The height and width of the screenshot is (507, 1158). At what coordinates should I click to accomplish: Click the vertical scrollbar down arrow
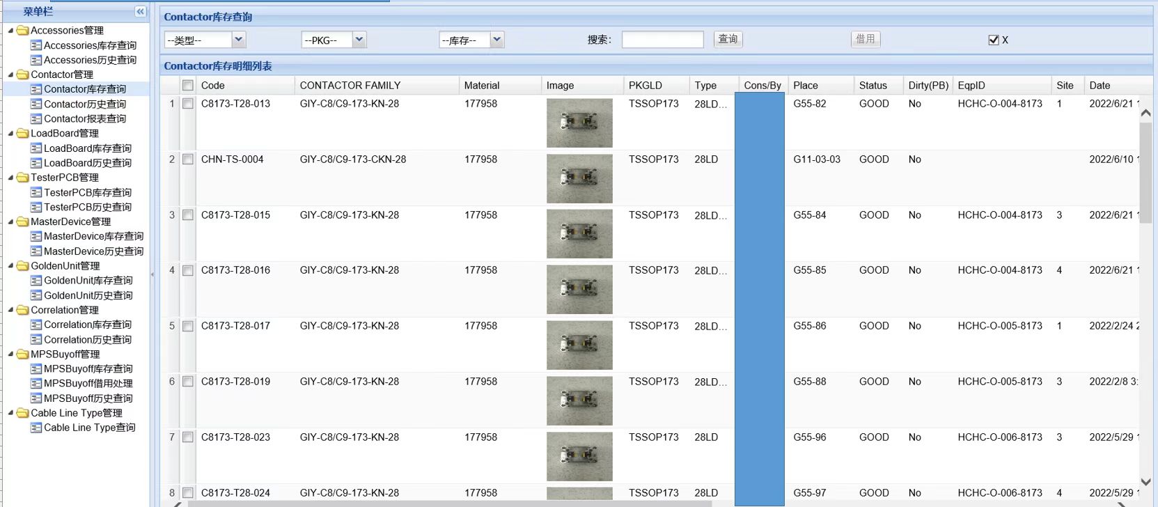pos(1145,482)
